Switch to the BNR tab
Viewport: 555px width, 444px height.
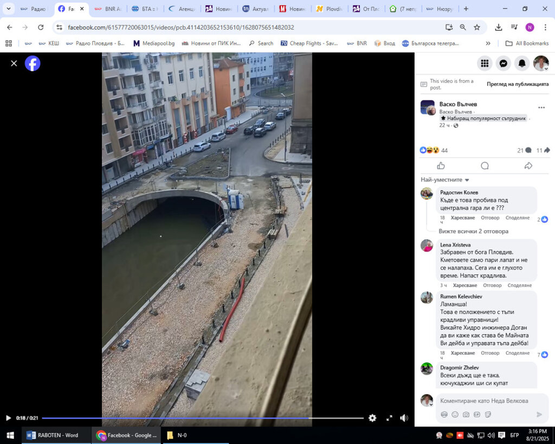coord(108,9)
